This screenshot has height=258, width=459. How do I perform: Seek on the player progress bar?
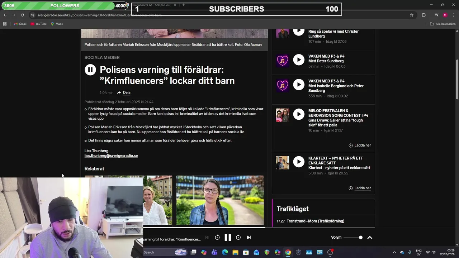[259, 227]
